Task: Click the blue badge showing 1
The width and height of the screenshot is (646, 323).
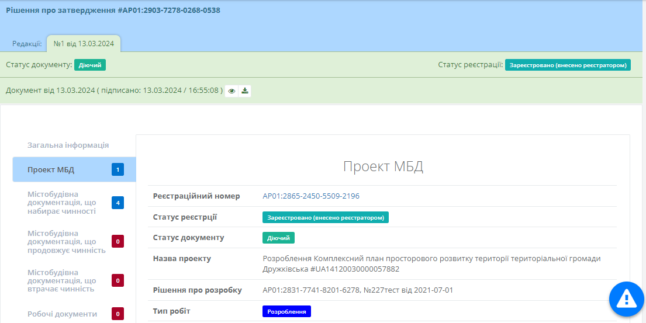Action: coord(118,170)
